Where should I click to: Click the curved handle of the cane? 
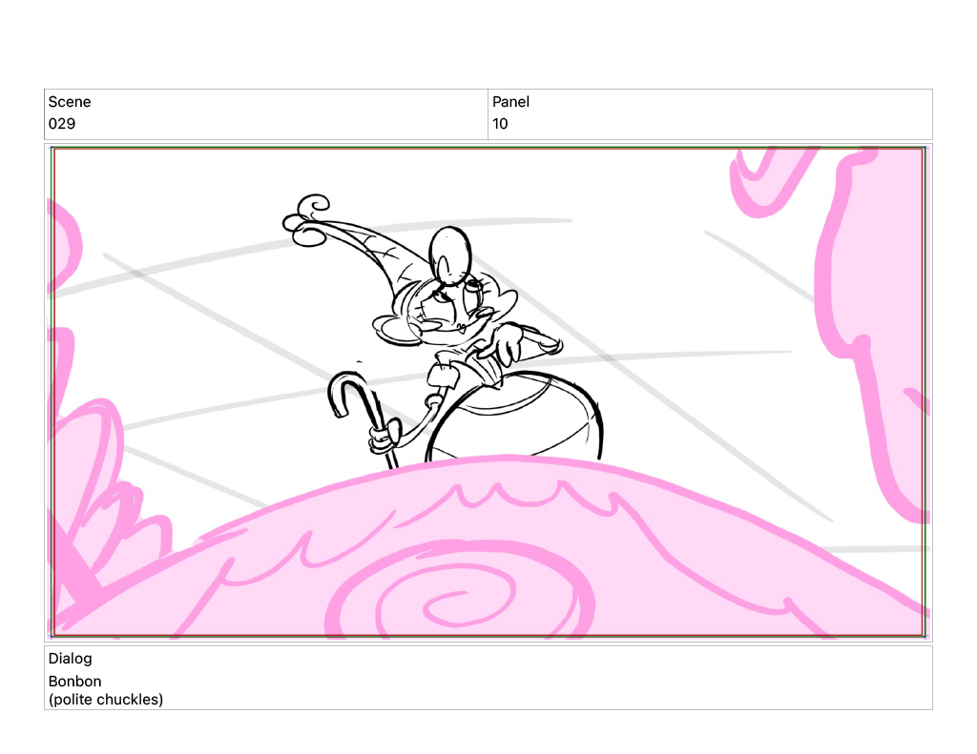coord(345,390)
